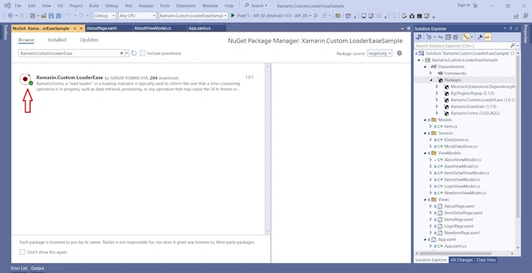
Task: Open the Toolbox side tab
Action: point(5,32)
